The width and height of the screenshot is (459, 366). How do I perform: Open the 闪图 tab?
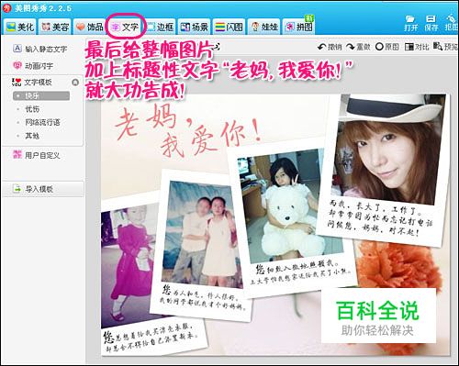tap(229, 27)
